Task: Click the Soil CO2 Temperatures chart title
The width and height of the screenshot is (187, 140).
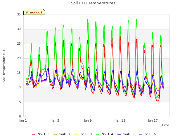Action: pos(93,3)
